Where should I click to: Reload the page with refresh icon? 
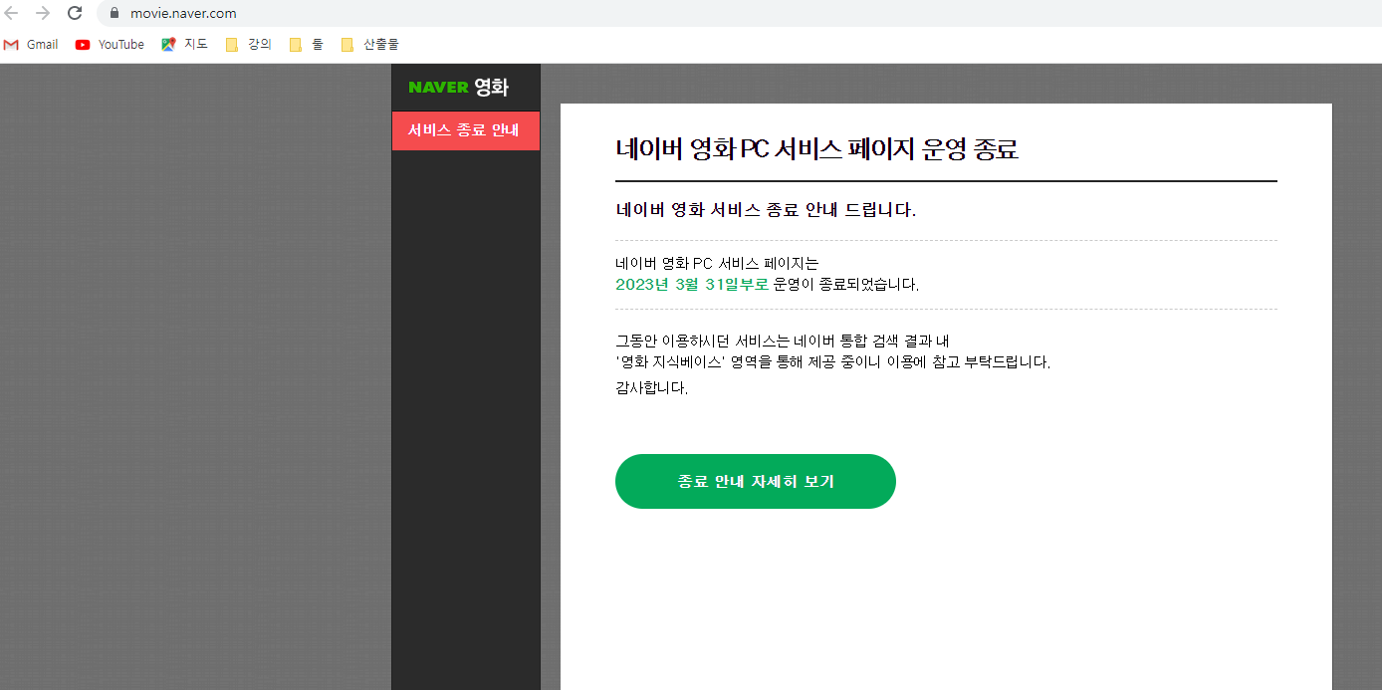[75, 13]
